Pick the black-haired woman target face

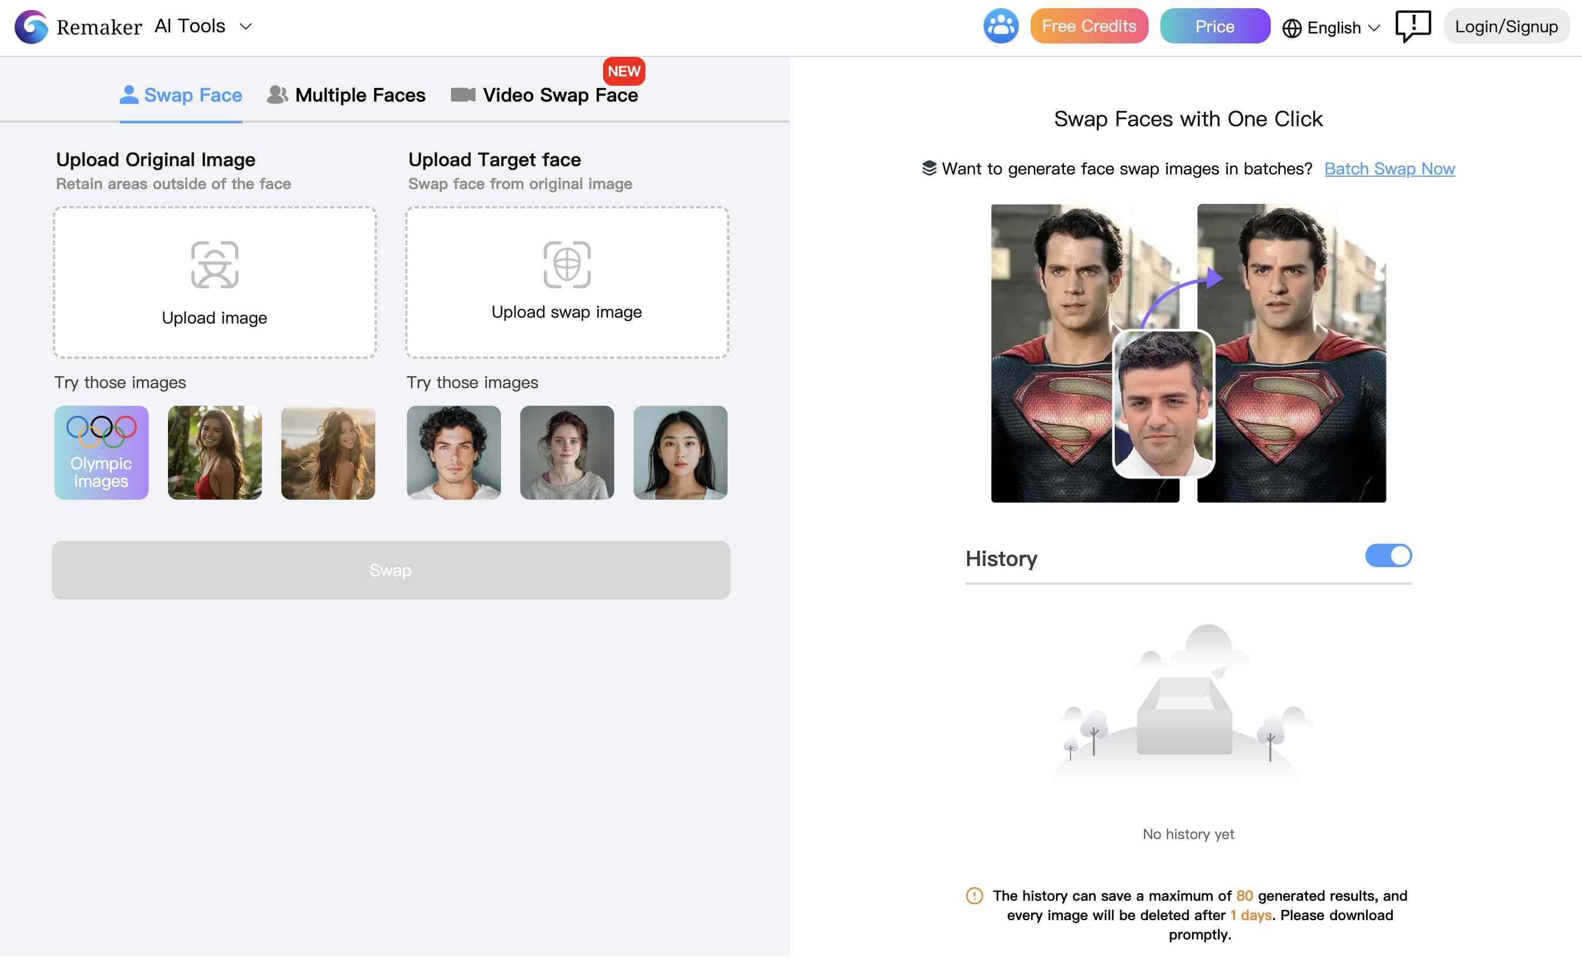[680, 453]
